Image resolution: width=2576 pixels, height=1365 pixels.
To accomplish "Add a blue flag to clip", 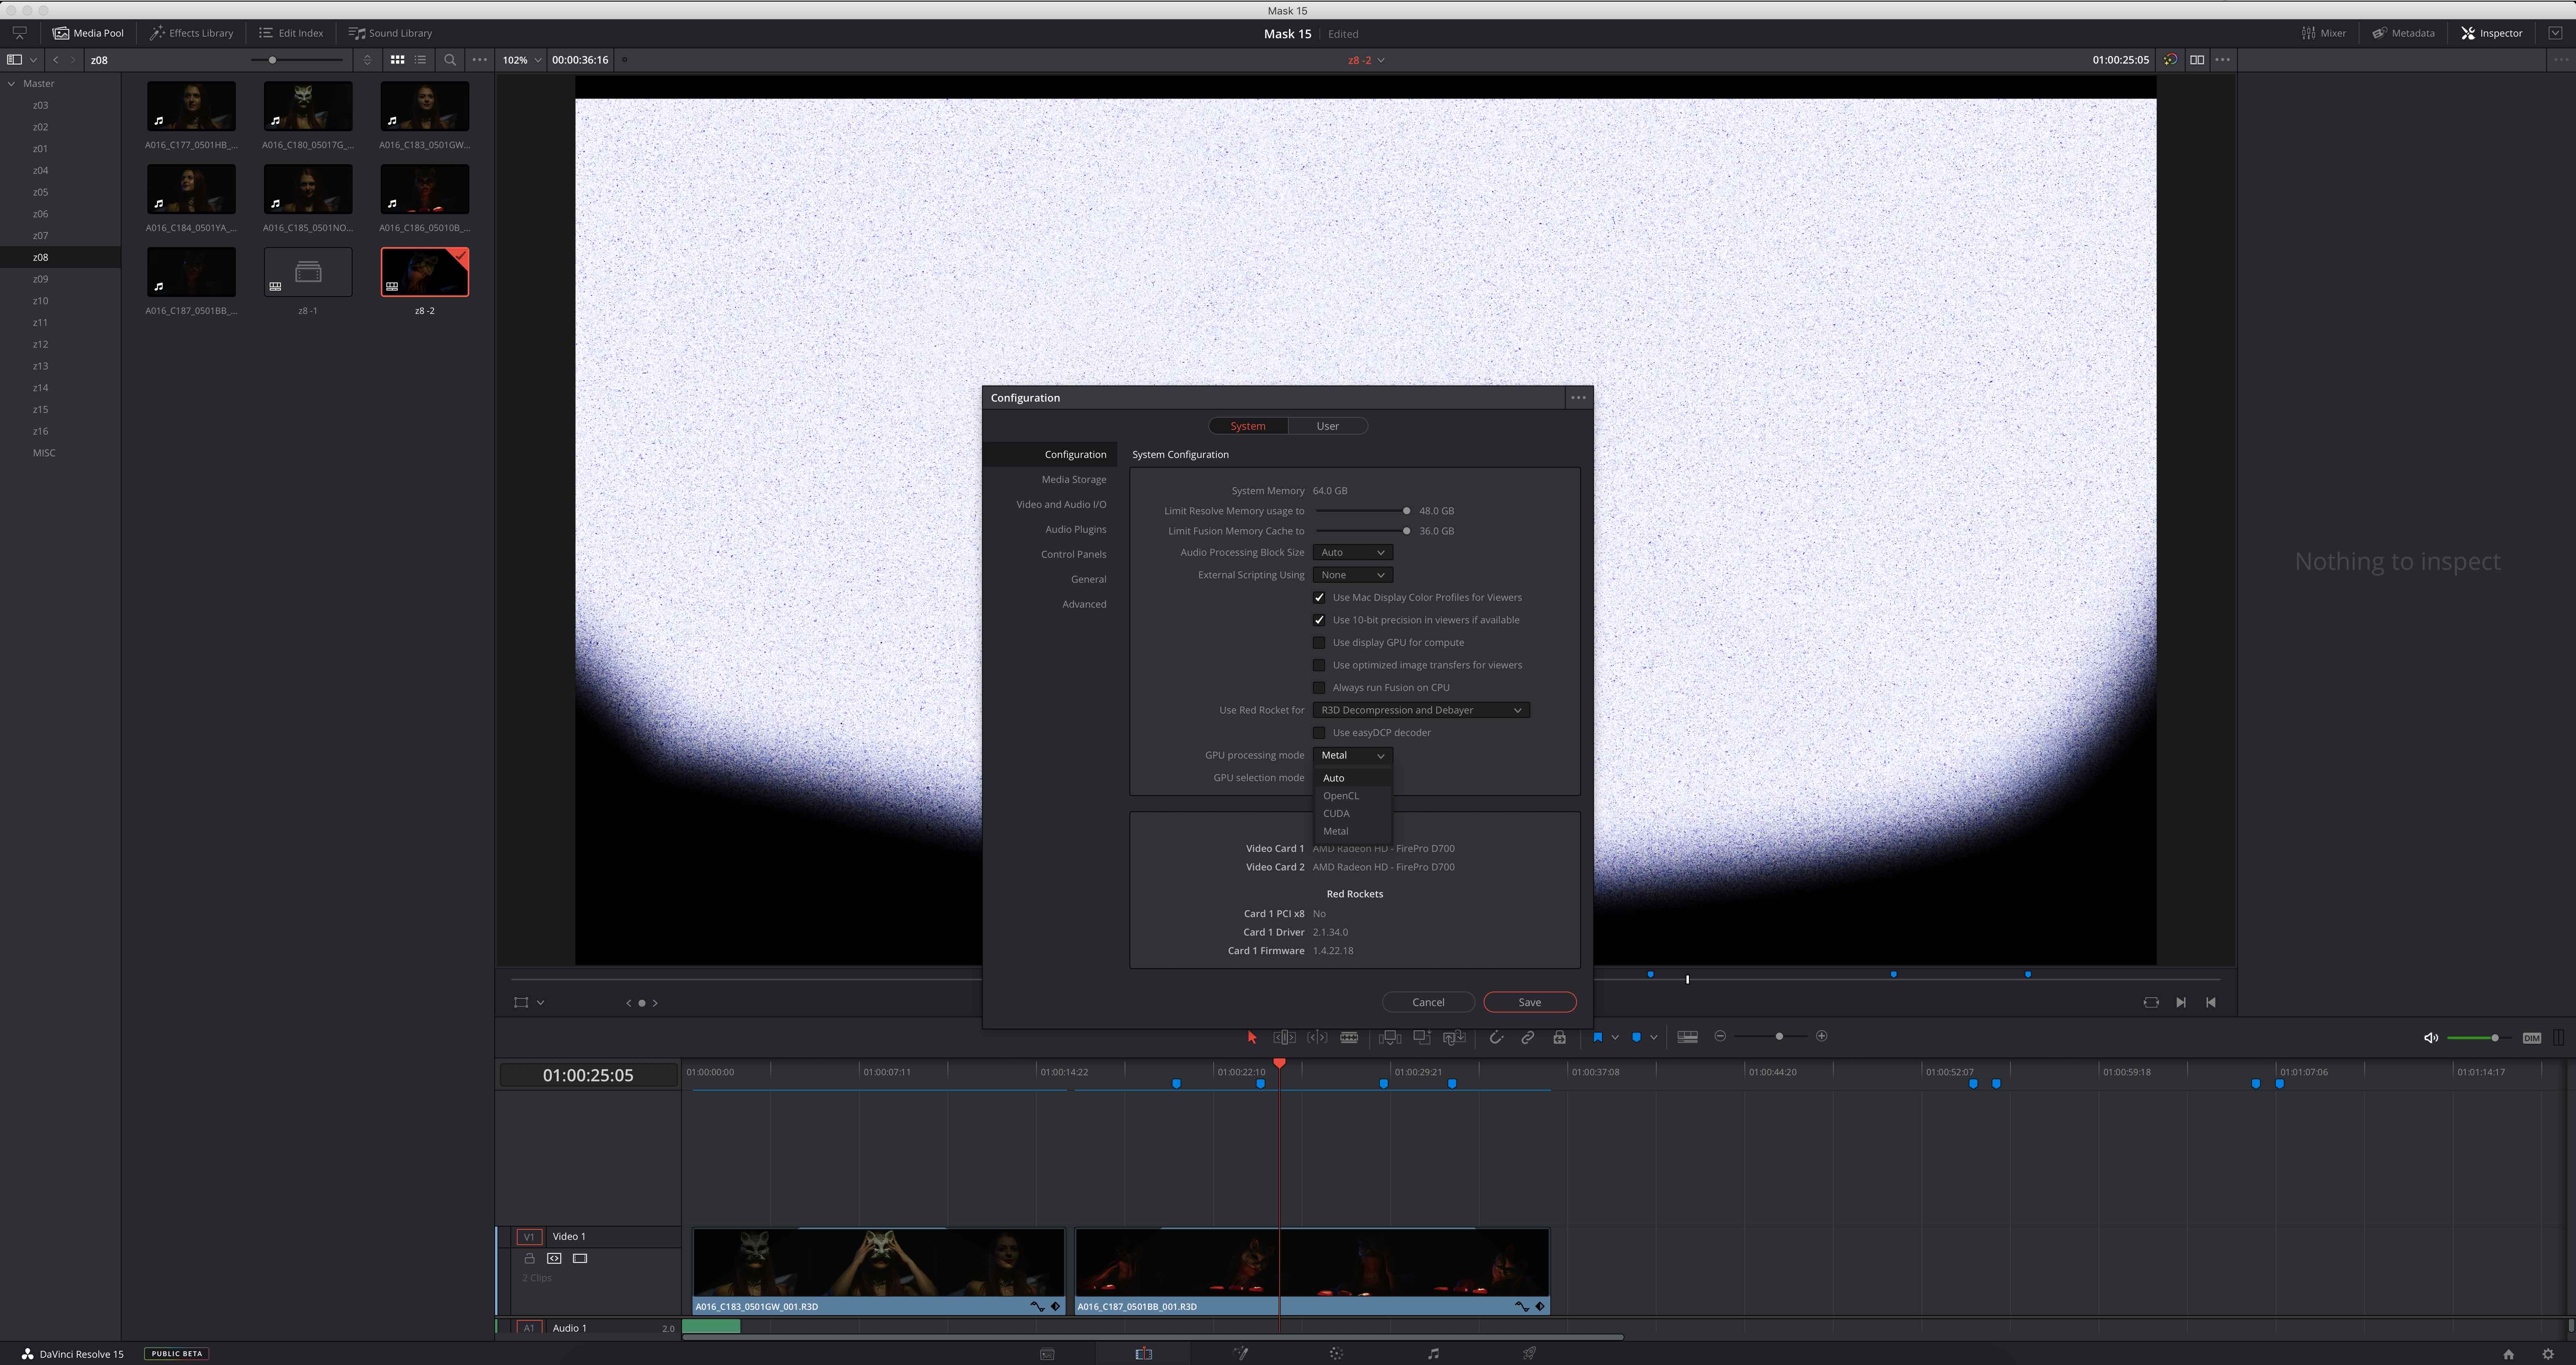I will coord(1597,1037).
